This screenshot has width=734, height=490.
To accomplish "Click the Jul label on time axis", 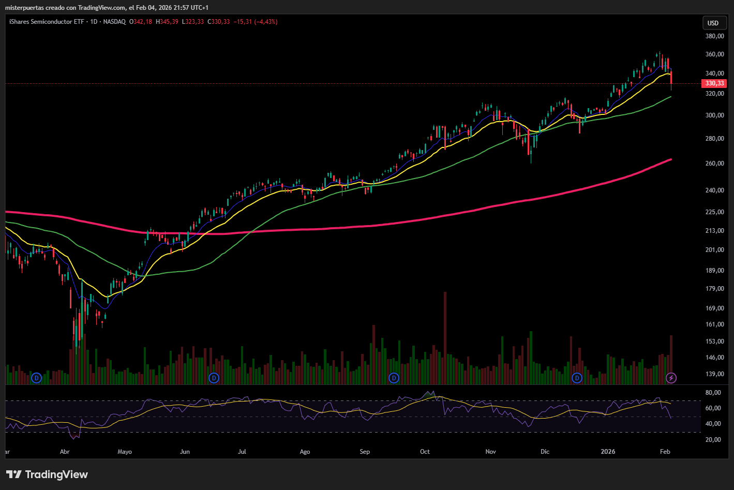I will pos(242,452).
